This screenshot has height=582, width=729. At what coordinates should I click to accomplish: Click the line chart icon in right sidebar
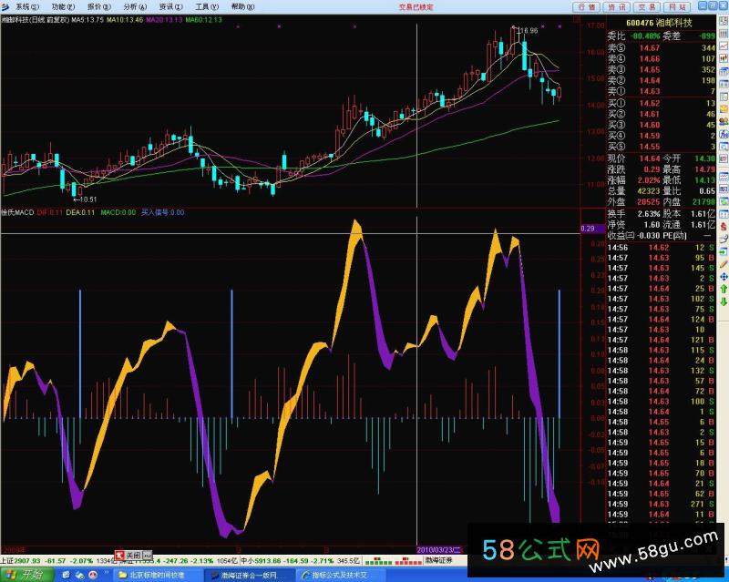[x=724, y=46]
